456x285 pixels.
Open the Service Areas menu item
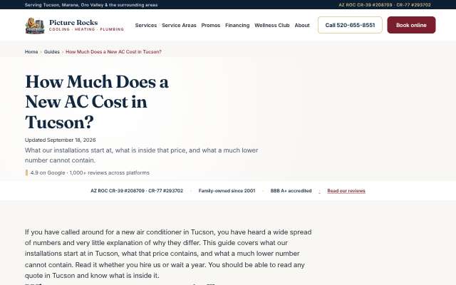click(179, 26)
